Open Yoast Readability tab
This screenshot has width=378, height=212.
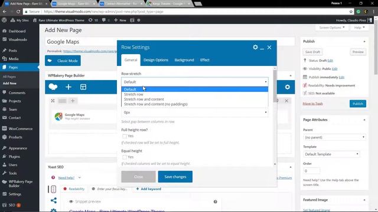pyautogui.click(x=74, y=189)
